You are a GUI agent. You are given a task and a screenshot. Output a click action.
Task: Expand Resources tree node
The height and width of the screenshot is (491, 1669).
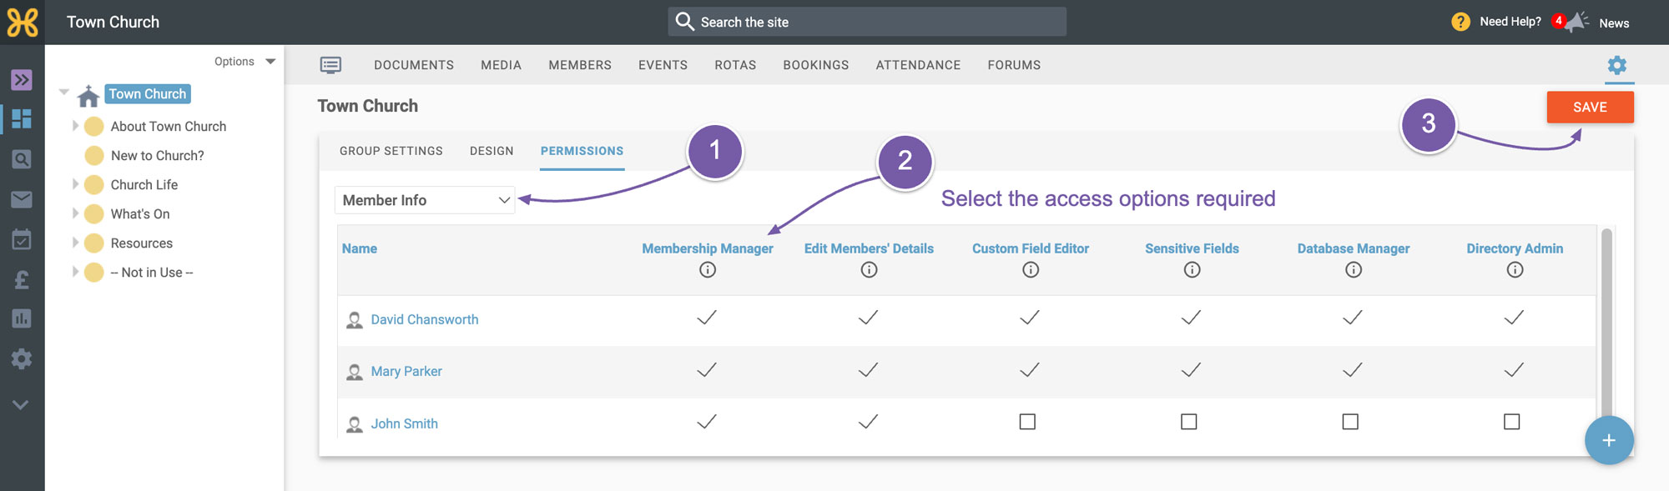(x=75, y=243)
